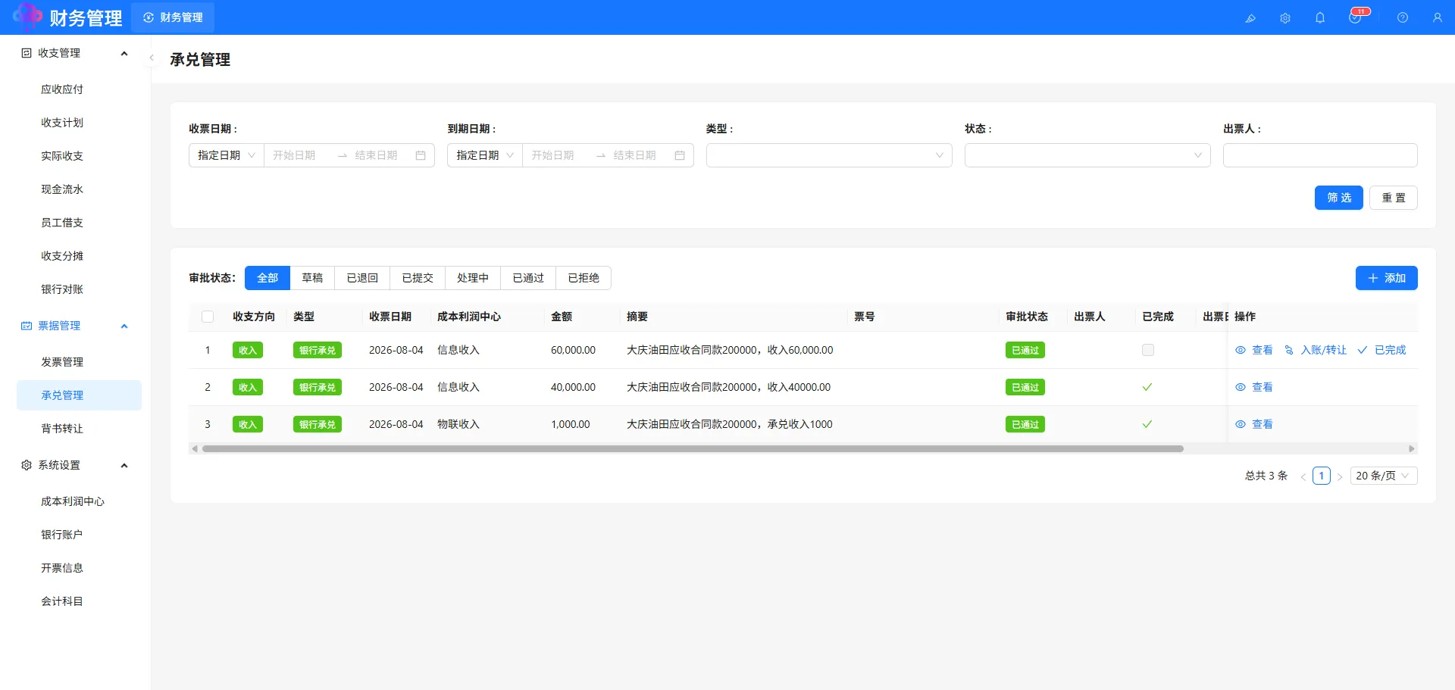The image size is (1455, 690).
Task: Collapse the 系统设置 menu group
Action: click(124, 465)
